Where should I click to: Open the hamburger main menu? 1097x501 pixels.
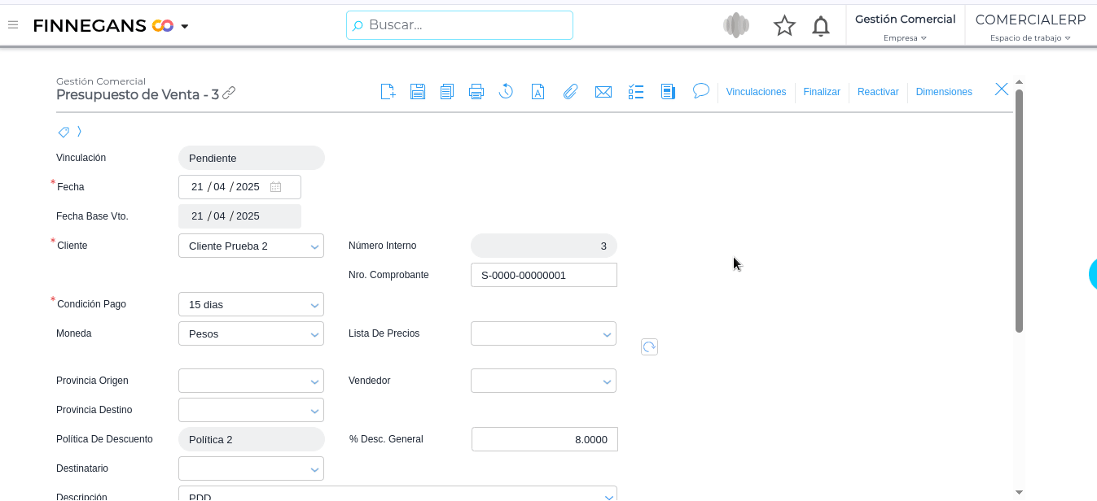(13, 25)
